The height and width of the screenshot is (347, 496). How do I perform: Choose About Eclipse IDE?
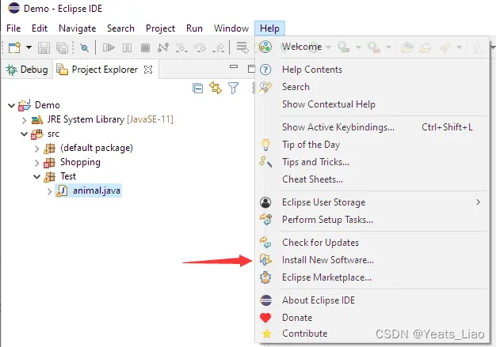[x=372, y=300]
